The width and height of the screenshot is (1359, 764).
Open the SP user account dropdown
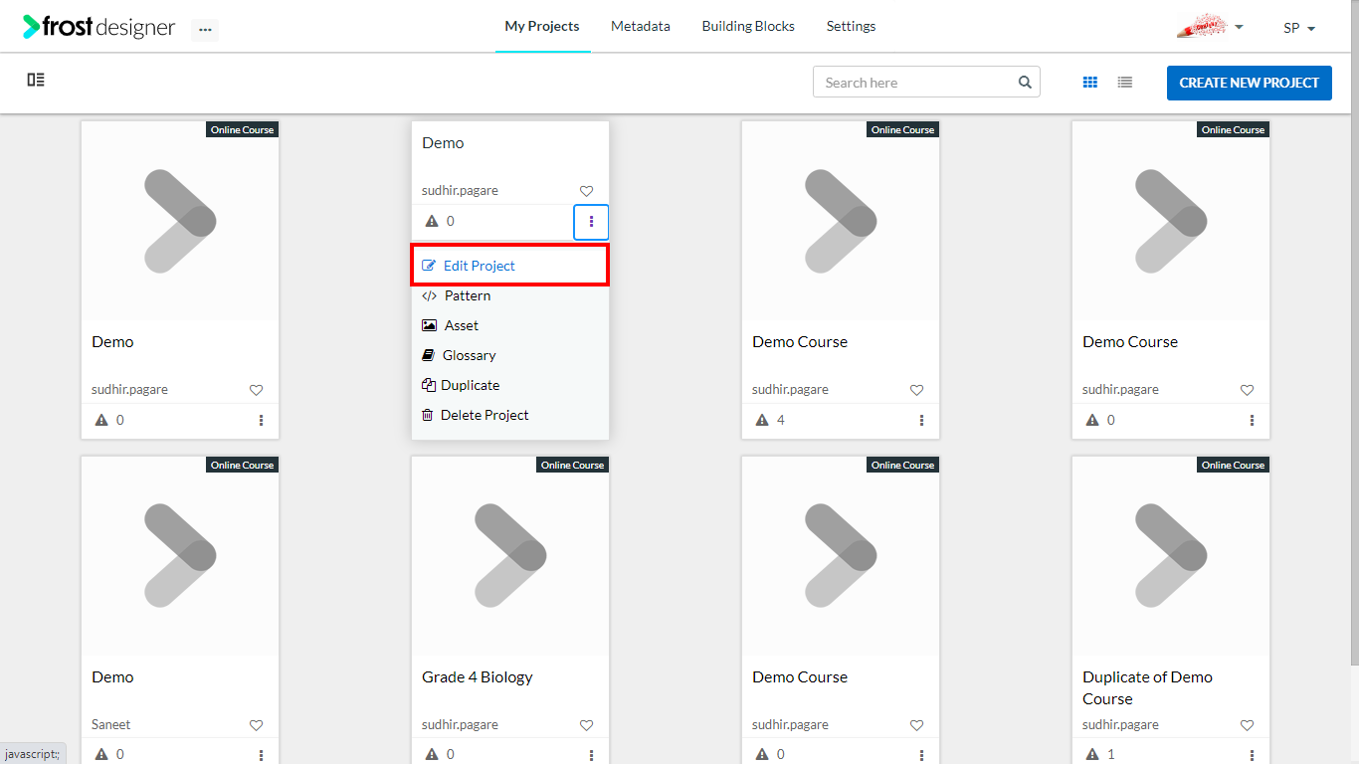[x=1299, y=28]
